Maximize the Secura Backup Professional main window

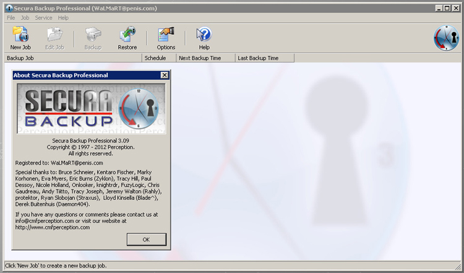coord(446,8)
